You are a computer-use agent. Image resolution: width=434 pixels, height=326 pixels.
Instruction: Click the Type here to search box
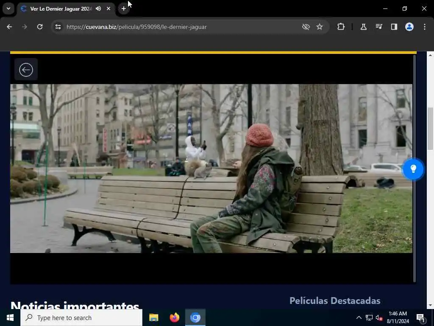pos(81,318)
